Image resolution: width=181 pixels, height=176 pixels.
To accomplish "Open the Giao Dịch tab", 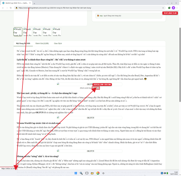I will click(x=58, y=43).
